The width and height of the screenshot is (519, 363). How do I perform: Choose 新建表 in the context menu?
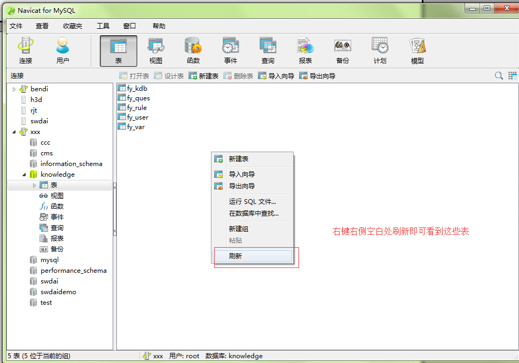tap(252, 159)
